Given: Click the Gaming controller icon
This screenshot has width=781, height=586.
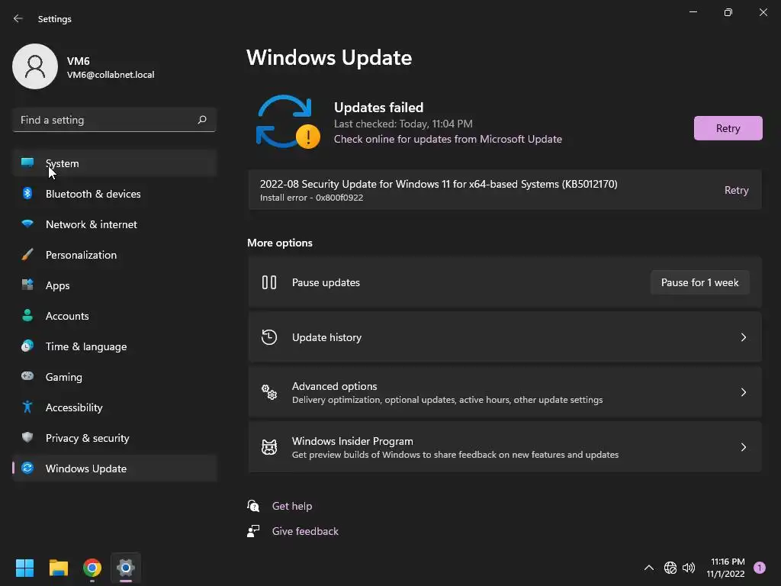Looking at the screenshot, I should coord(27,376).
